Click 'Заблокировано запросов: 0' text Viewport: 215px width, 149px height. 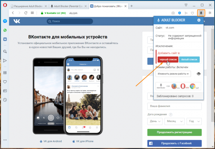[x=175, y=96]
